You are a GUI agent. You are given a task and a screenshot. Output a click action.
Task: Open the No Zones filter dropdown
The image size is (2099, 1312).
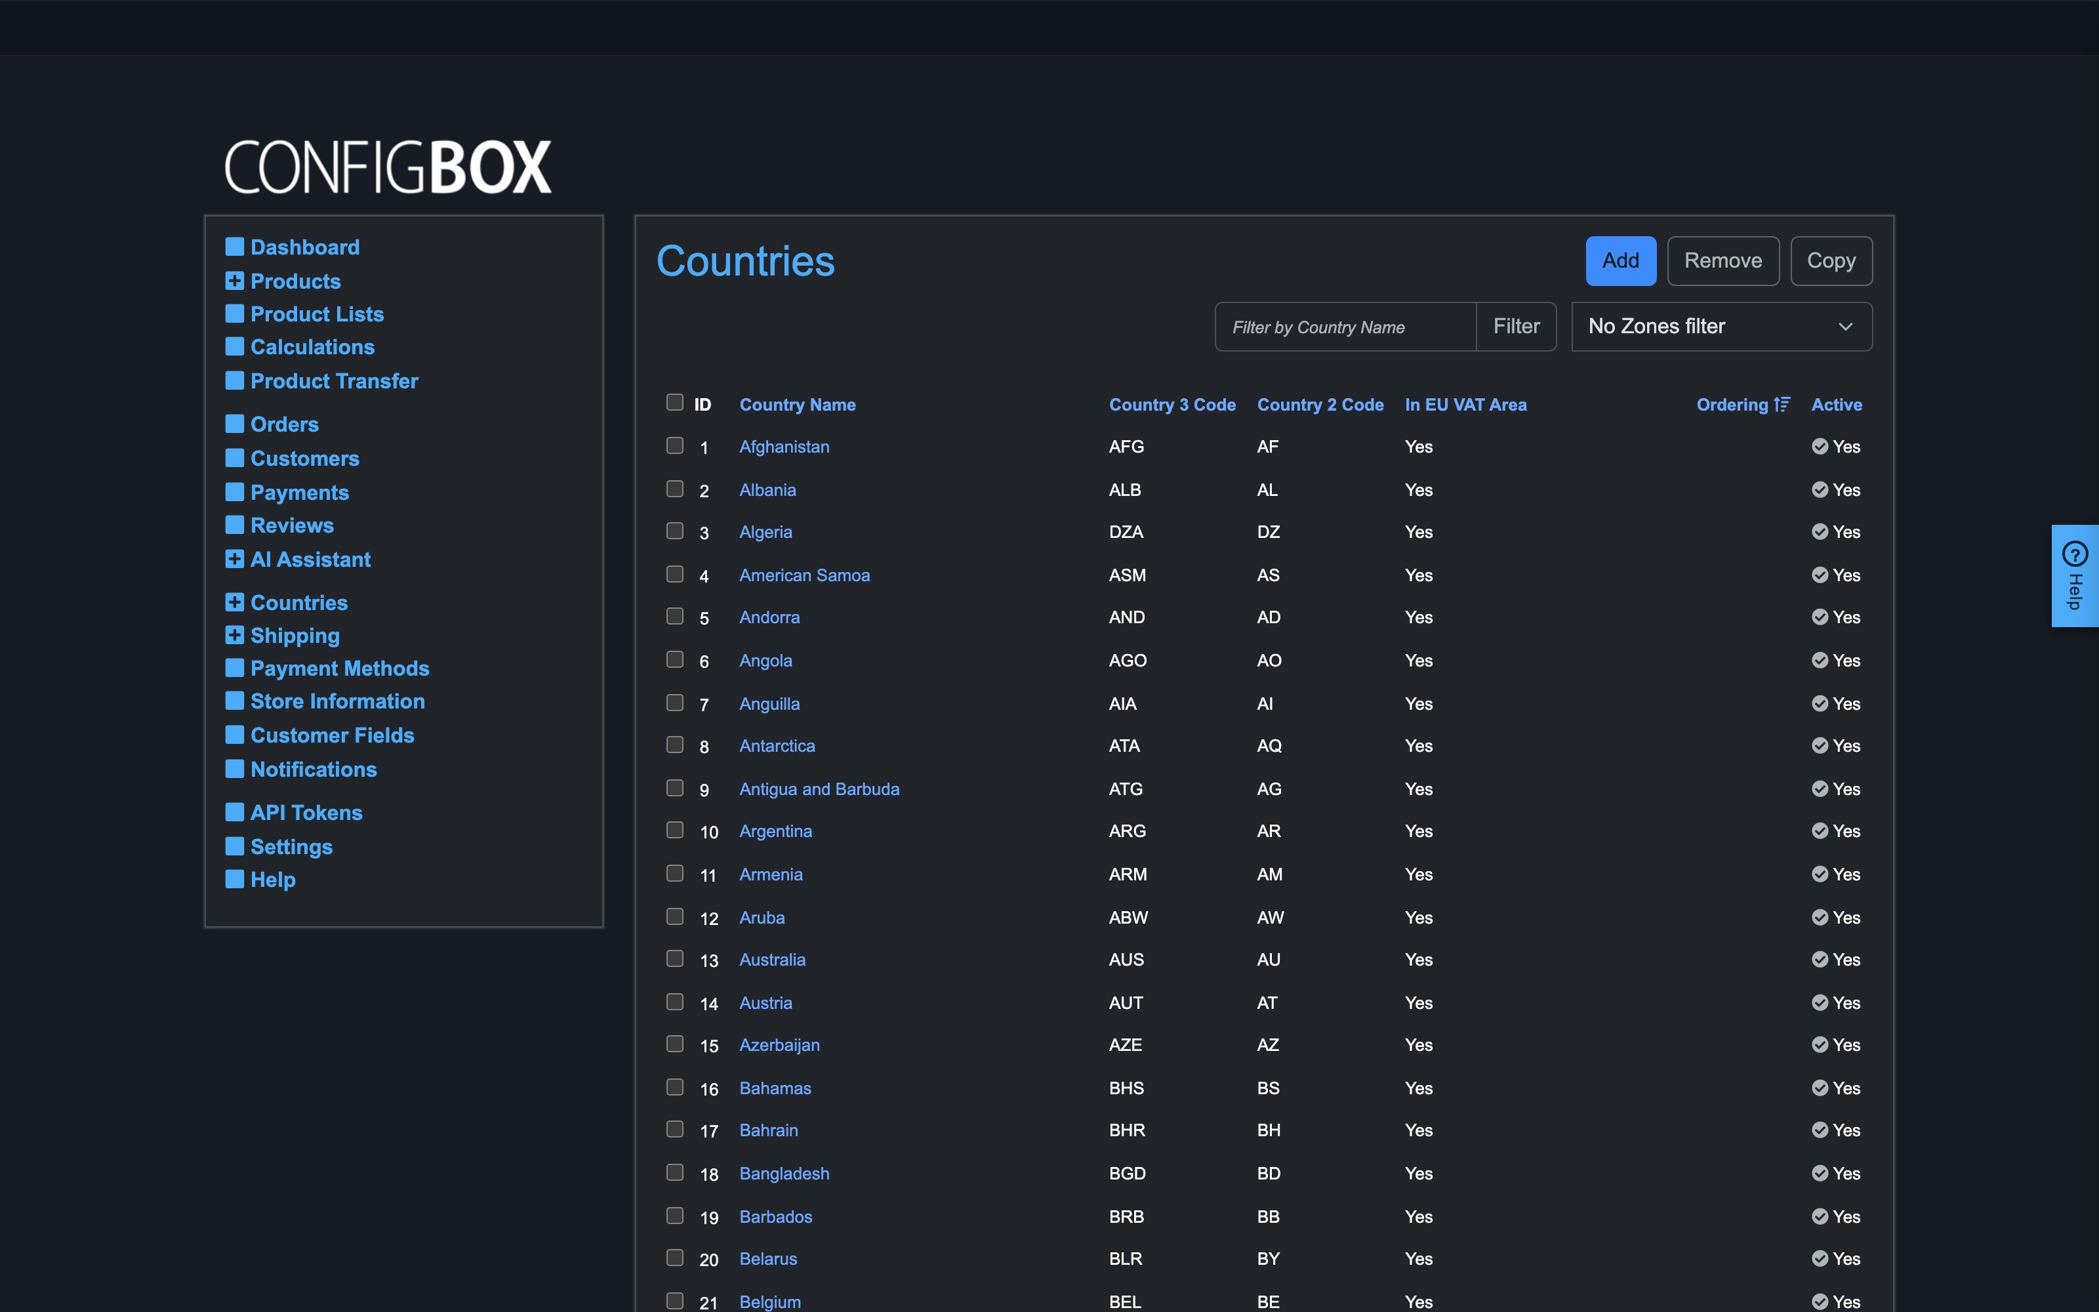pyautogui.click(x=1722, y=326)
